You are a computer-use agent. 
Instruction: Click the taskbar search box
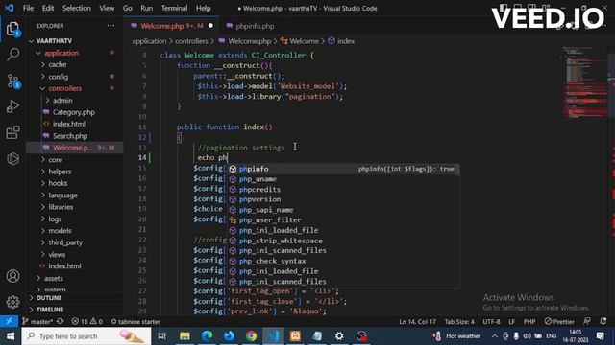pyautogui.click(x=86, y=336)
